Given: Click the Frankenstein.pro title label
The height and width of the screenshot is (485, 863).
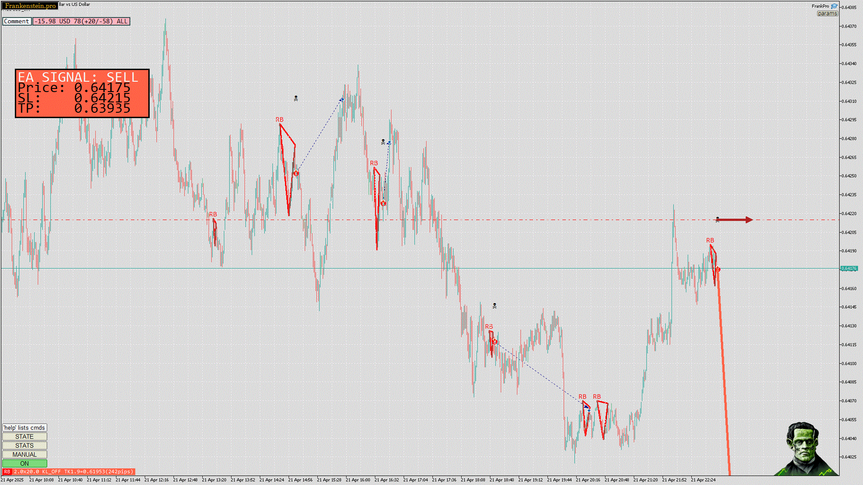Looking at the screenshot, I should (x=30, y=6).
